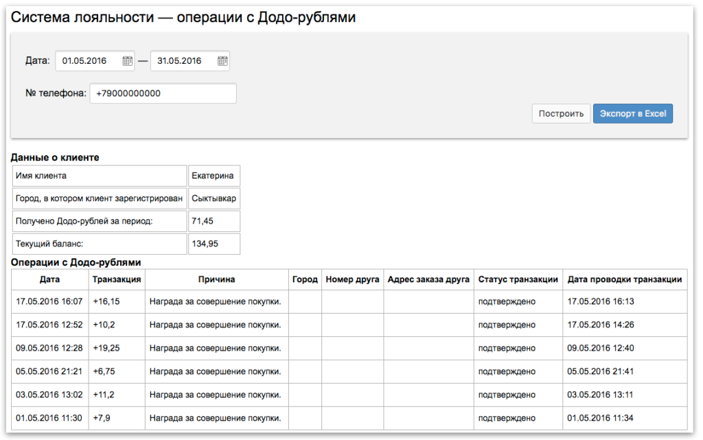Screen dimensions: 703x440
Task: Click подтверждено status in +10,2 row
Action: coord(507,325)
